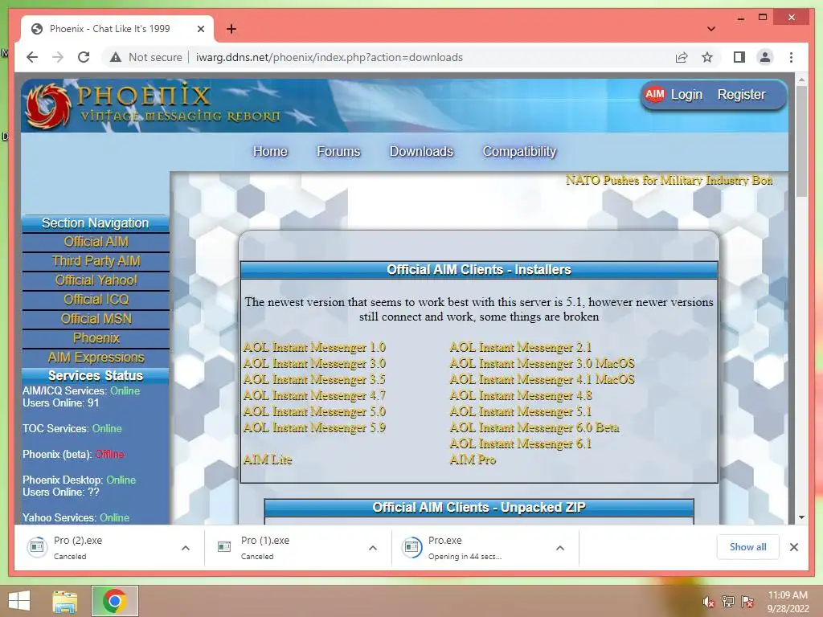Show all downloads

click(747, 547)
